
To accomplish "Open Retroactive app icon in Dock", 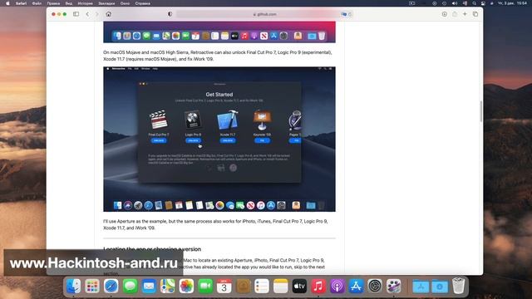I will click(393, 286).
